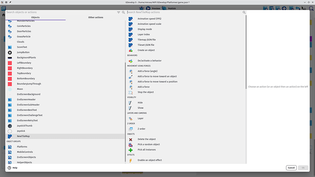
Task: Click the Preview button in the toolbar
Action: [x=153, y=8]
